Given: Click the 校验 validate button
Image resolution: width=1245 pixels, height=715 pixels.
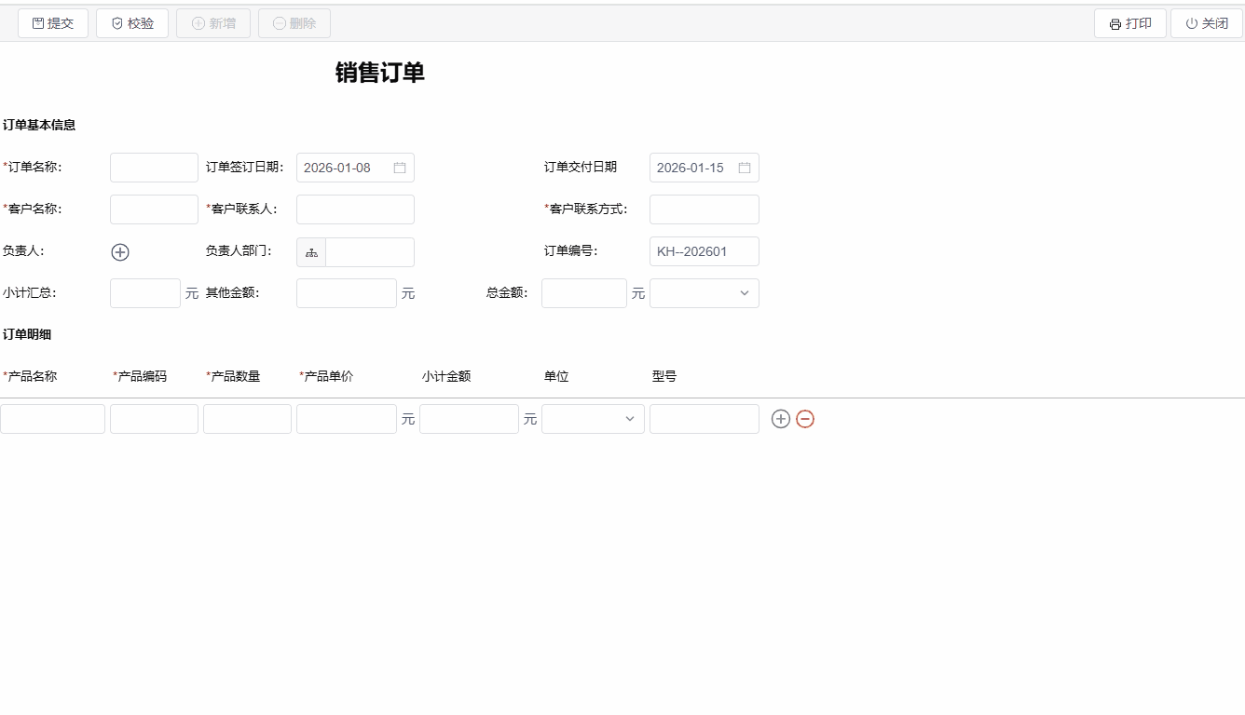Looking at the screenshot, I should pyautogui.click(x=132, y=23).
